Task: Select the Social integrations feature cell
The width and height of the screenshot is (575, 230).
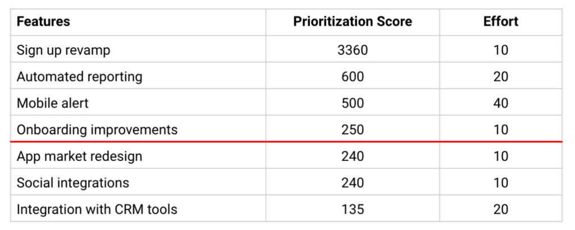Action: click(x=138, y=182)
